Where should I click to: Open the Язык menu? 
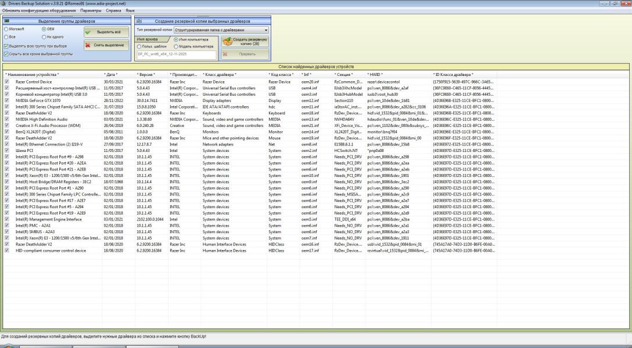(130, 10)
